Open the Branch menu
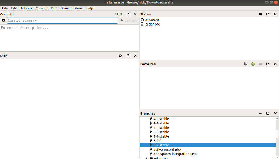The width and height of the screenshot is (279, 159). click(66, 8)
